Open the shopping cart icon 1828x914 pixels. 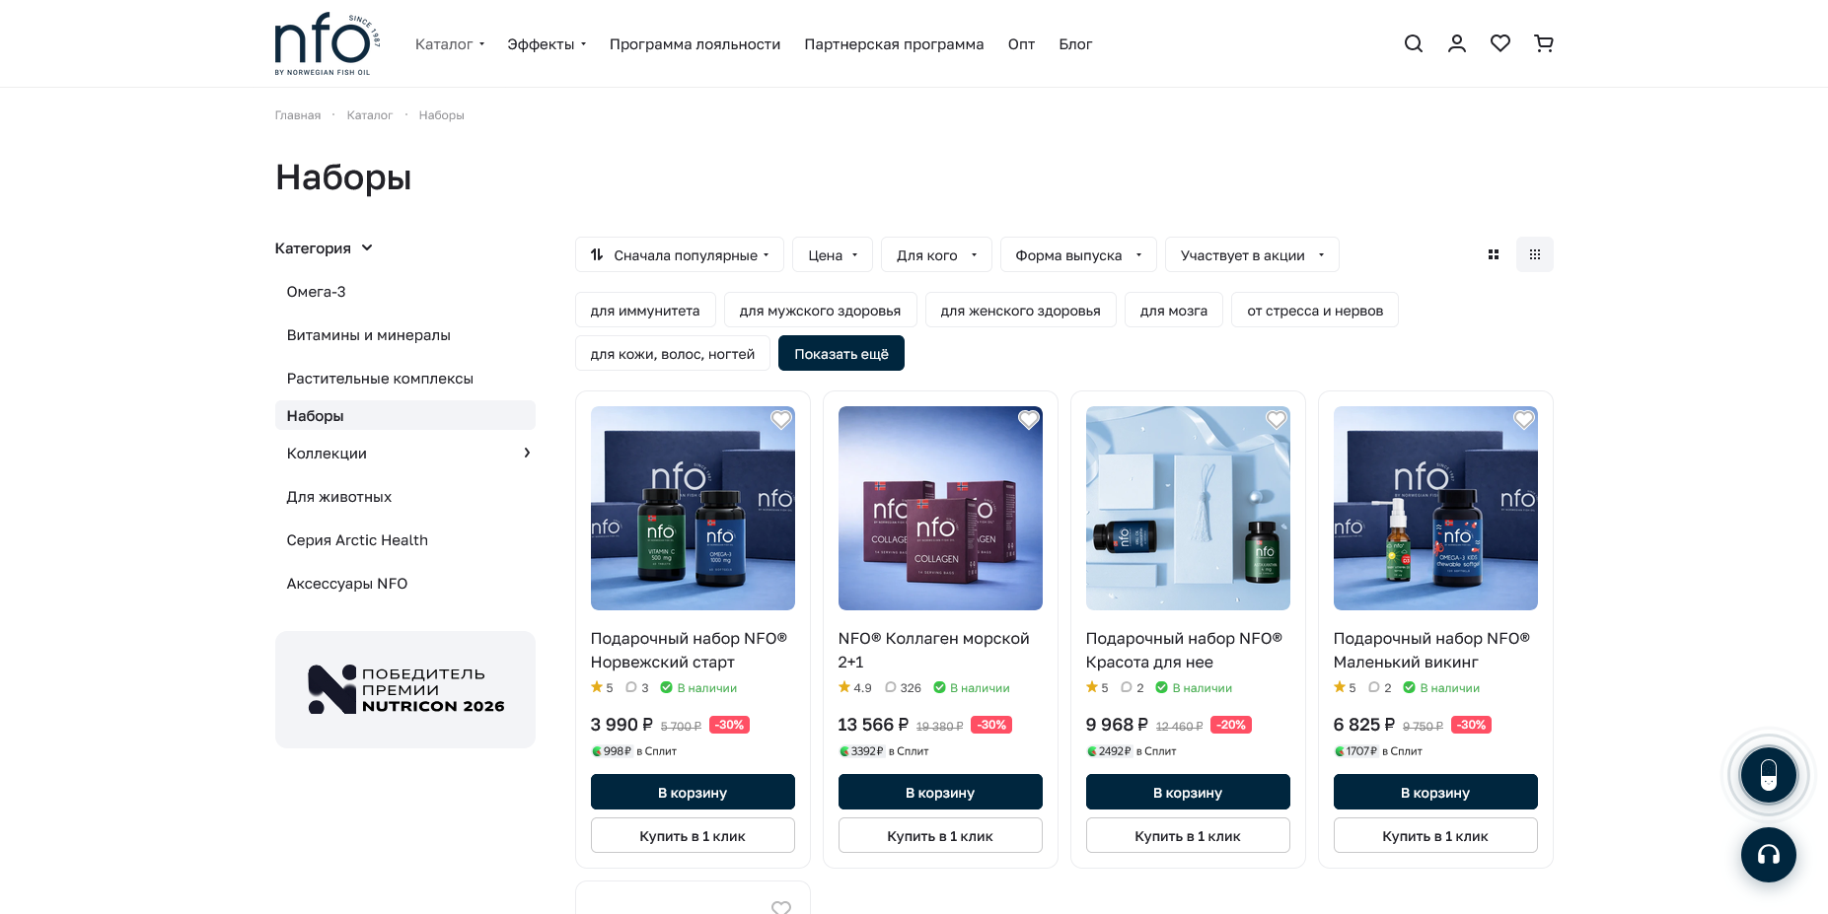point(1544,43)
